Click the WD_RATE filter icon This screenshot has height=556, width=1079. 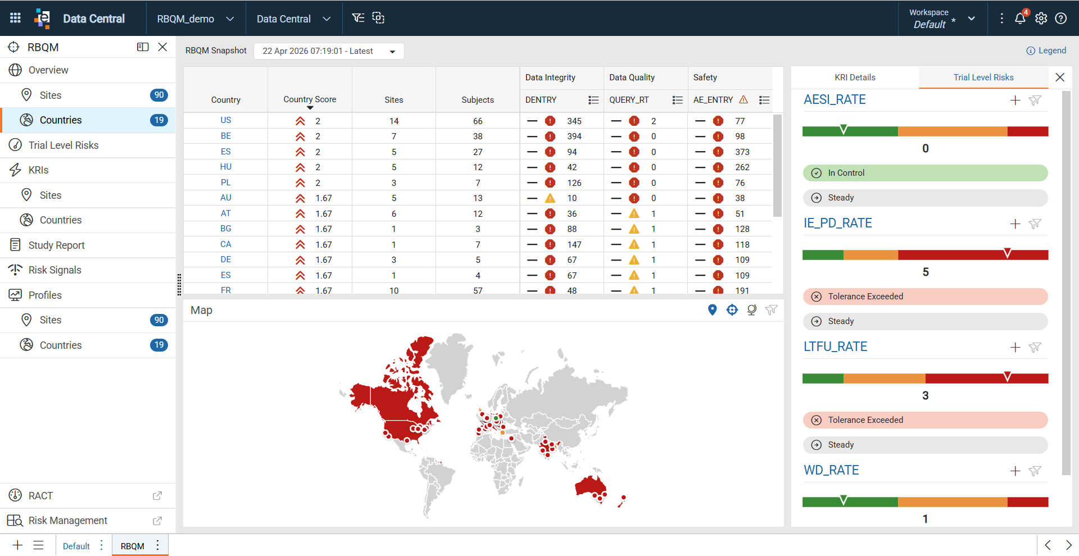(1035, 471)
